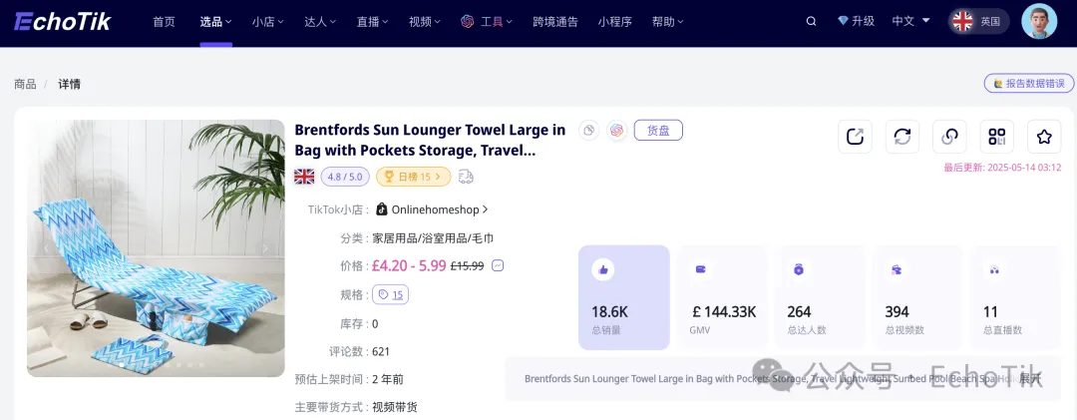The height and width of the screenshot is (420, 1077).
Task: Click the 评论数 621 value
Action: click(x=381, y=351)
